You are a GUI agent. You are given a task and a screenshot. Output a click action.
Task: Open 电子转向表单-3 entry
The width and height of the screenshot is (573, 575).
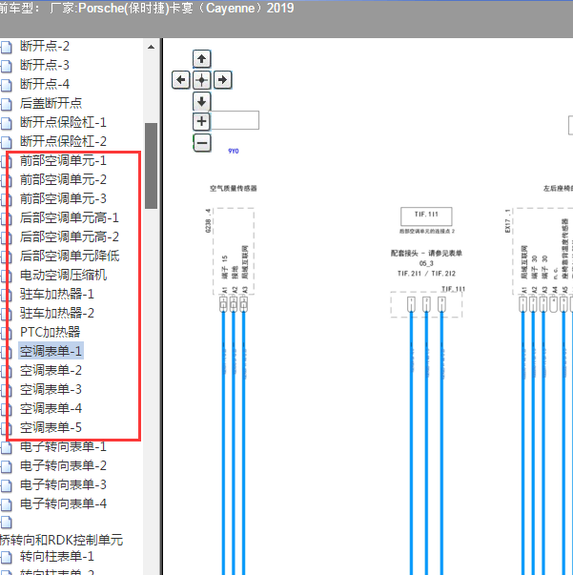point(63,484)
